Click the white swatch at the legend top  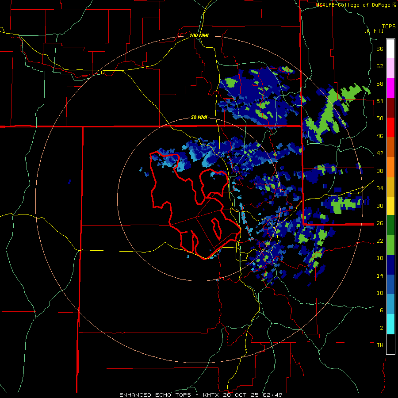point(390,49)
